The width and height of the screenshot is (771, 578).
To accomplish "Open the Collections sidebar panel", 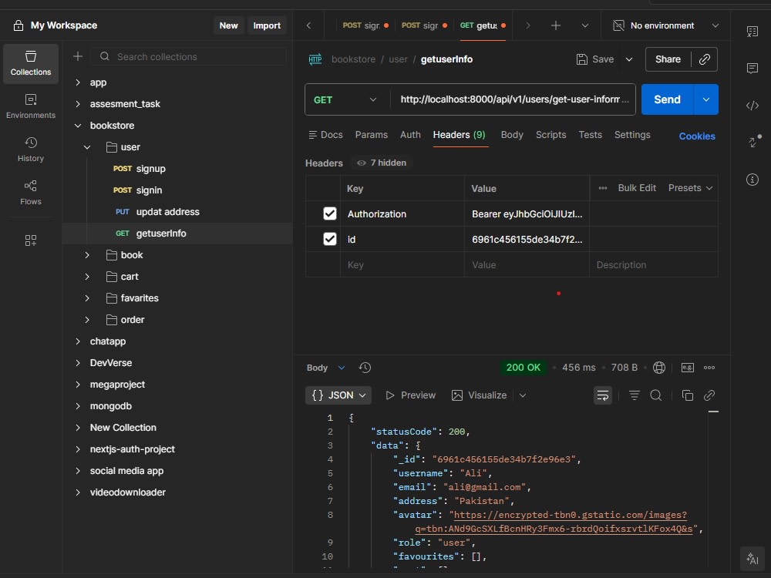I will 31,63.
